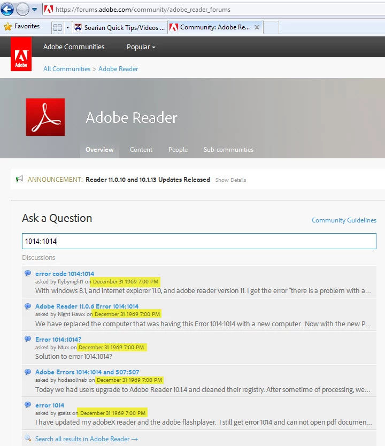Click the Night Hawx post date text
Screen dimensions: 385x446
127,314
